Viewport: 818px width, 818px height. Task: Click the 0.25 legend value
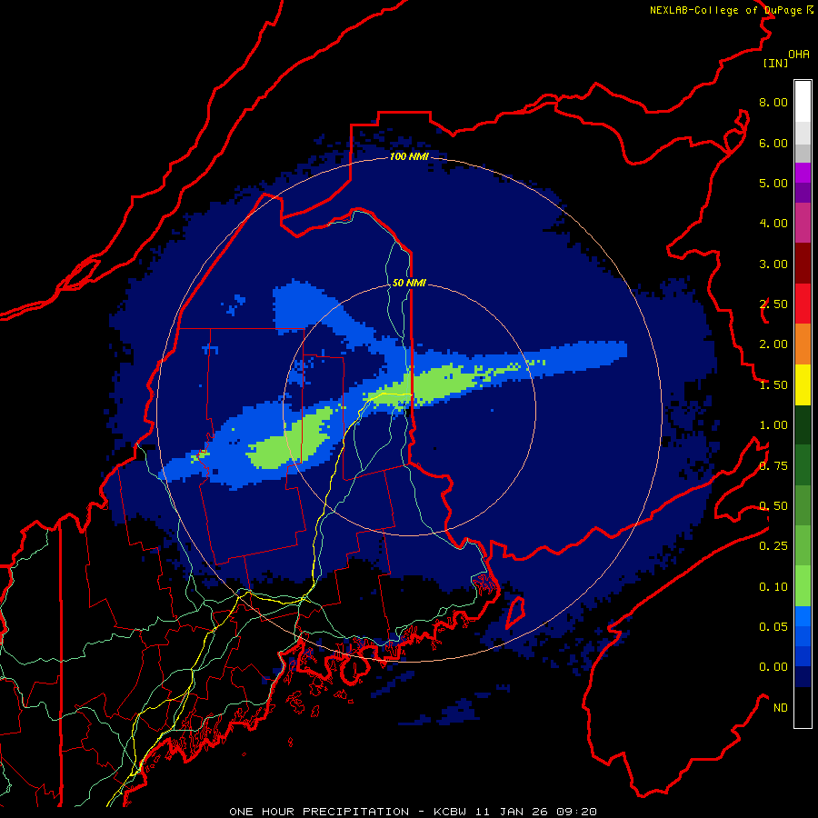pyautogui.click(x=773, y=546)
